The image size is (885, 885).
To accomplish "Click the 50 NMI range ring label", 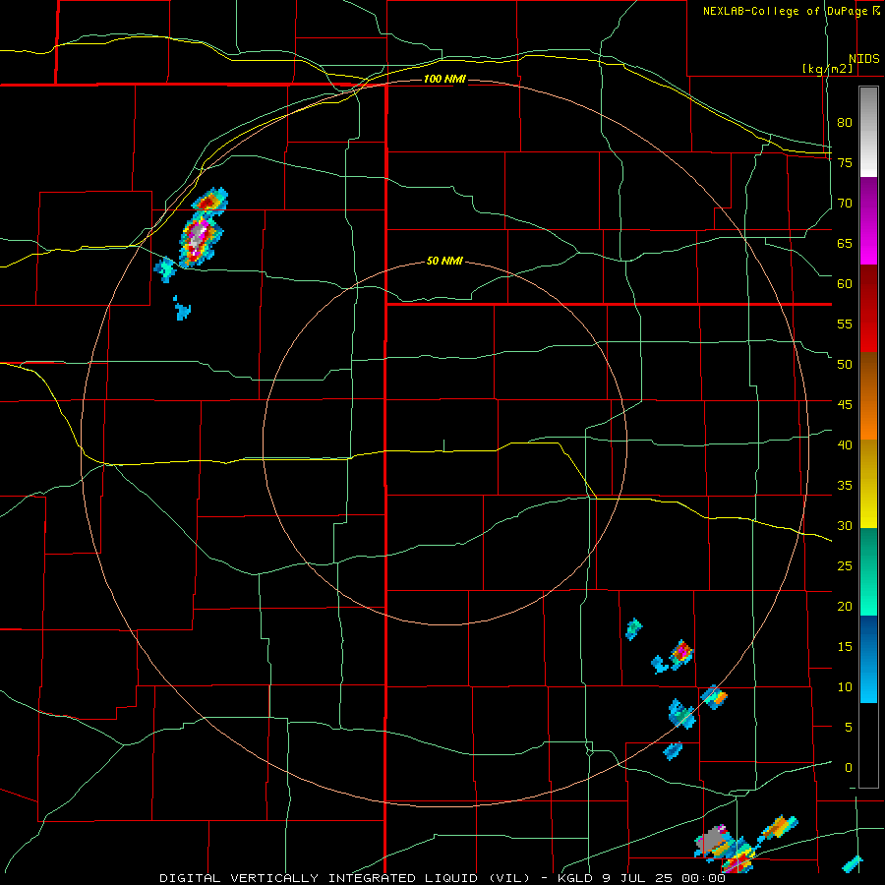I will click(444, 261).
